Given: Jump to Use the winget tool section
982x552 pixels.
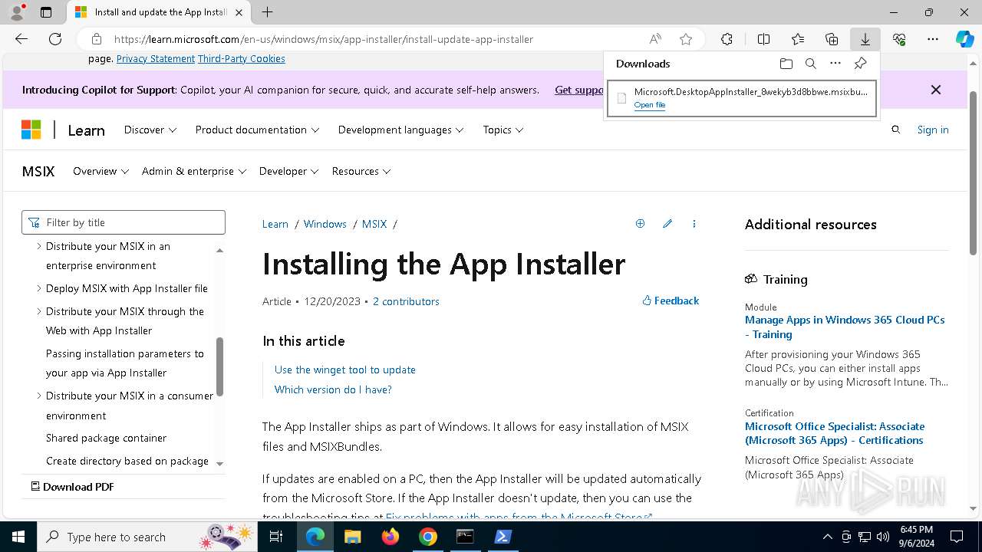Looking at the screenshot, I should [345, 370].
